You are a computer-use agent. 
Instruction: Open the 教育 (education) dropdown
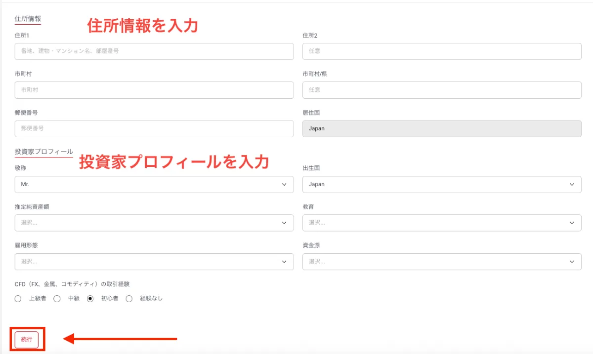(442, 223)
